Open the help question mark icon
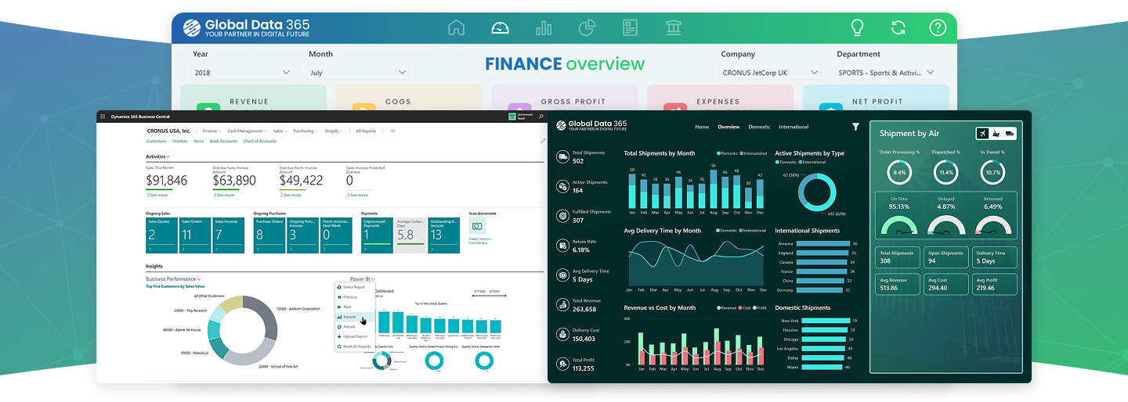This screenshot has width=1128, height=402. coord(938,28)
